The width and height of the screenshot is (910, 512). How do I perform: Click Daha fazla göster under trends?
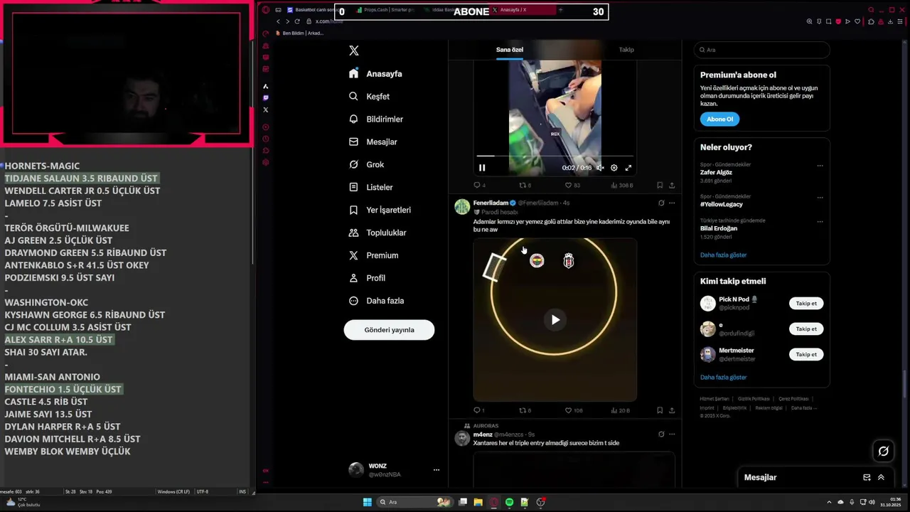[723, 255]
